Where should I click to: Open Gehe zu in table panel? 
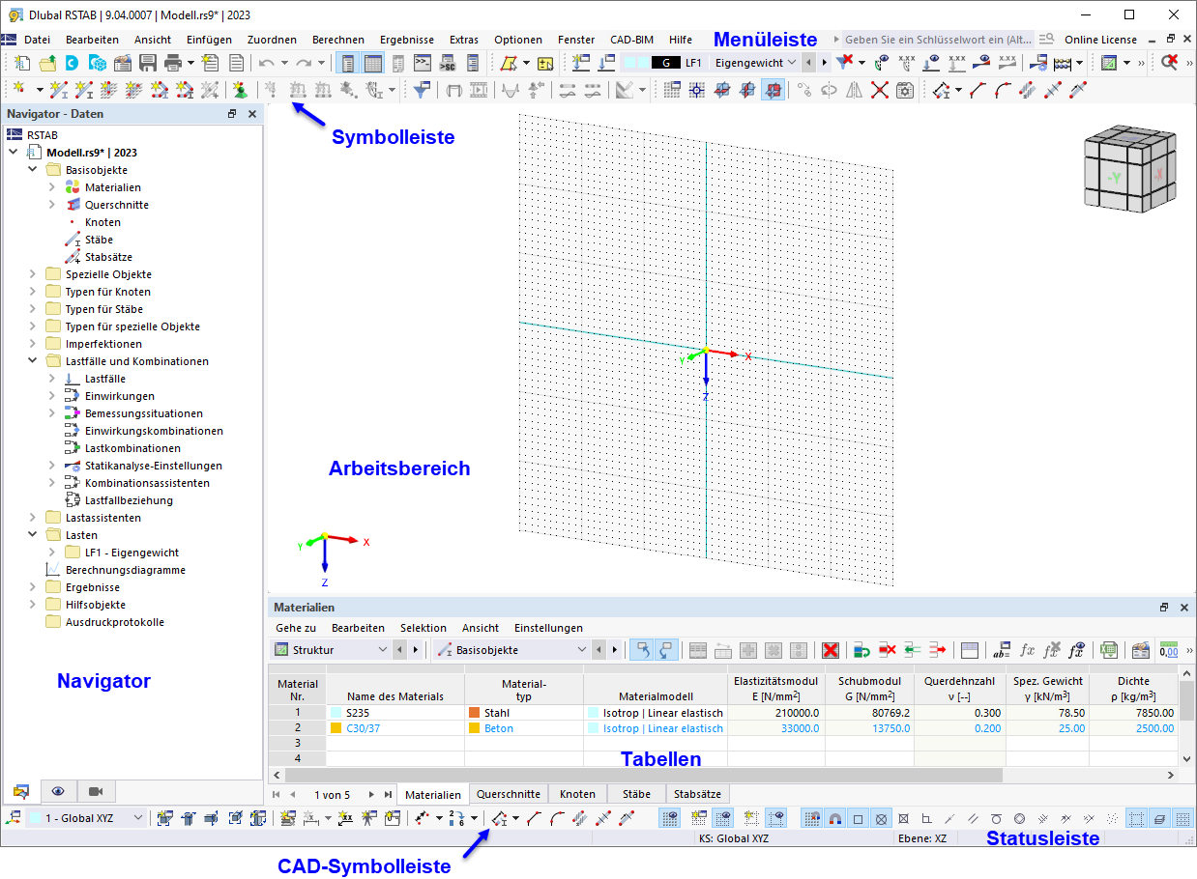[x=296, y=628]
